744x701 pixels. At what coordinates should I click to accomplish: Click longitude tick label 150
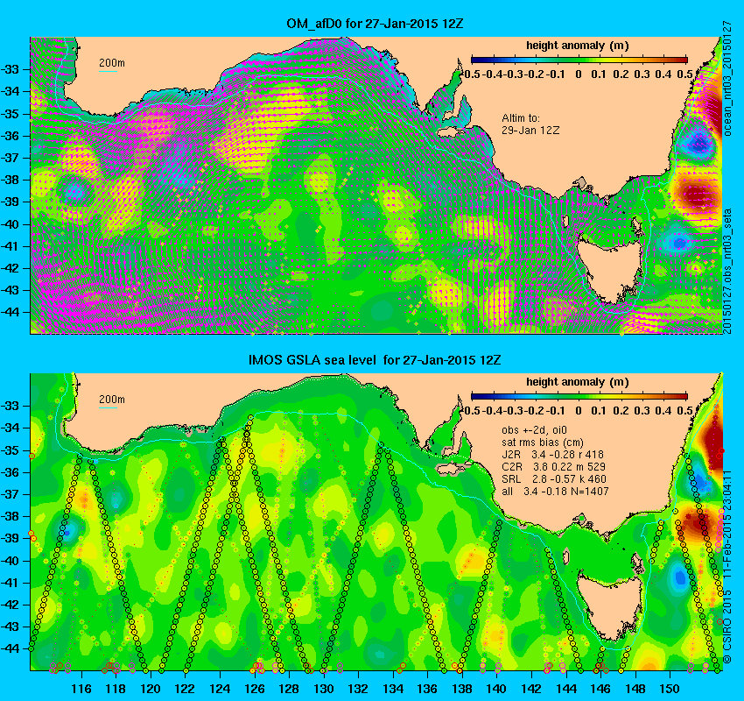tap(670, 689)
